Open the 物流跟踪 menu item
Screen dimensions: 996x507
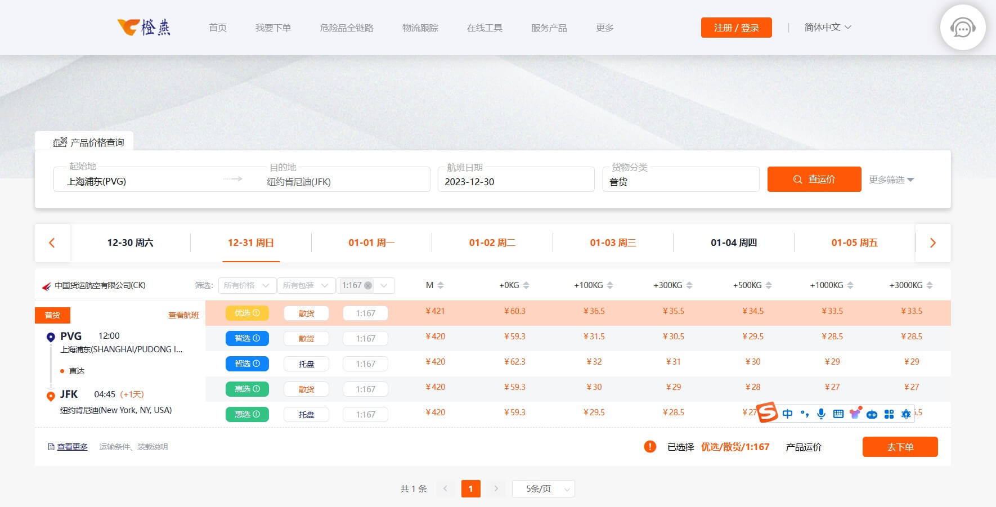pos(420,28)
